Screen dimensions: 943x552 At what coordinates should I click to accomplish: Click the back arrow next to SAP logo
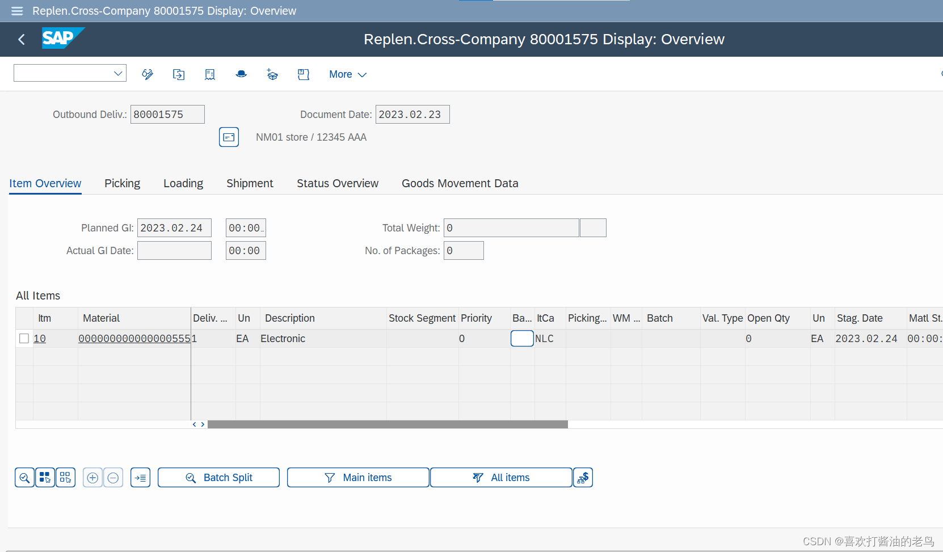(x=22, y=39)
